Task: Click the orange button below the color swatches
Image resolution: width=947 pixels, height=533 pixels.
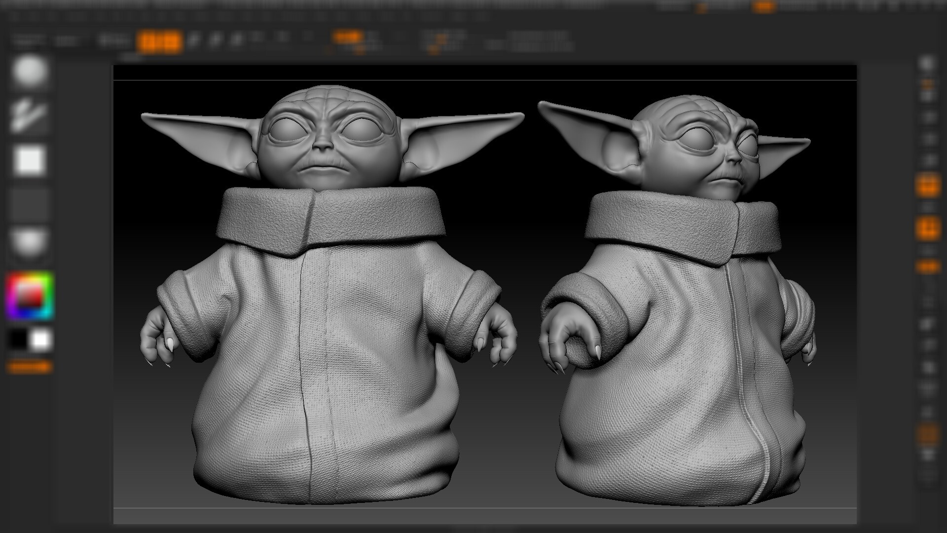Action: click(x=29, y=367)
